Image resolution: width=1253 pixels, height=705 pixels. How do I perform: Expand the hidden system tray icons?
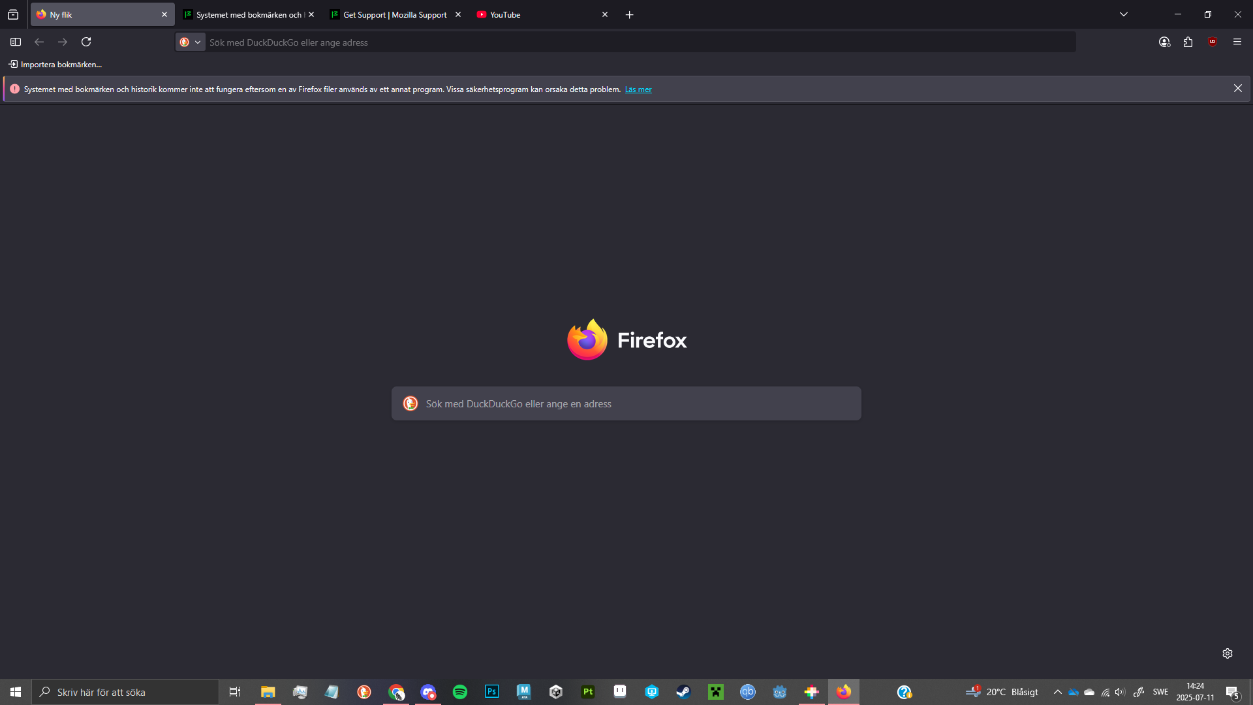1058,692
